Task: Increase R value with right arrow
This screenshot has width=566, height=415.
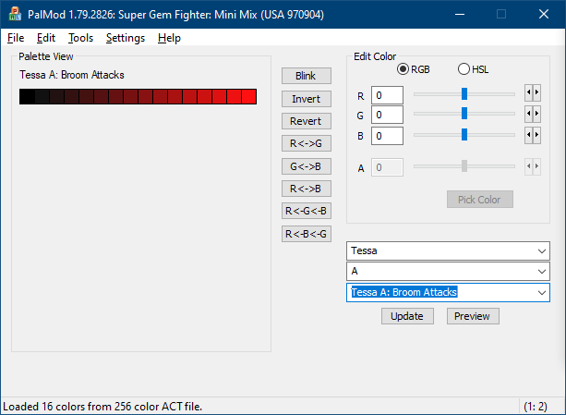Action: 536,92
